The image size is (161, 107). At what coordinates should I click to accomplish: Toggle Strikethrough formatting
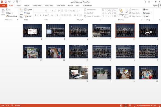[46, 15]
